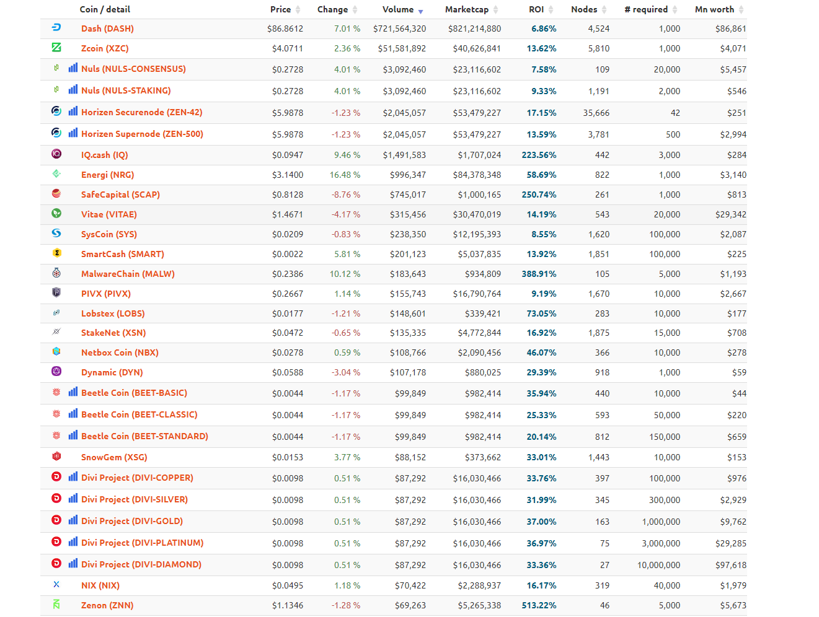This screenshot has width=819, height=617.
Task: Click the Lobstex logo icon
Action: tap(56, 312)
